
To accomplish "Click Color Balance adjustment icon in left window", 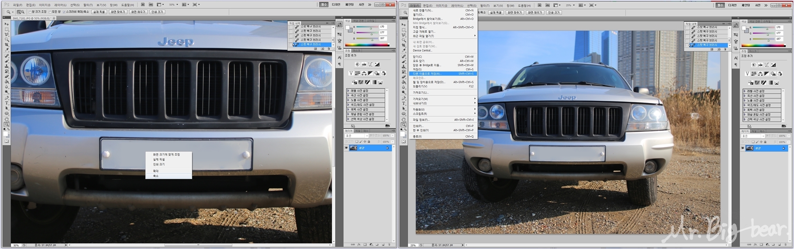I will coord(364,73).
